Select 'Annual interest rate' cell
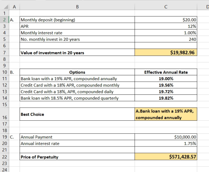The image size is (209, 172). [77, 144]
